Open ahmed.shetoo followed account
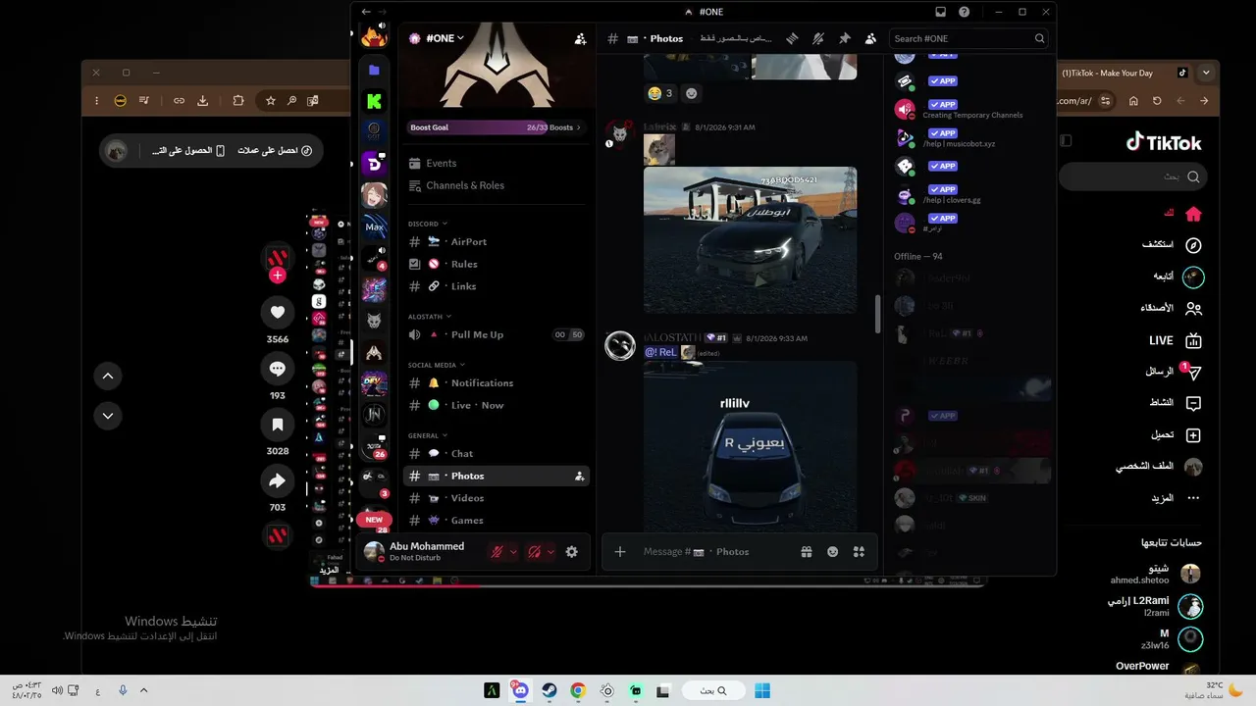Image resolution: width=1256 pixels, height=706 pixels. [1156, 574]
